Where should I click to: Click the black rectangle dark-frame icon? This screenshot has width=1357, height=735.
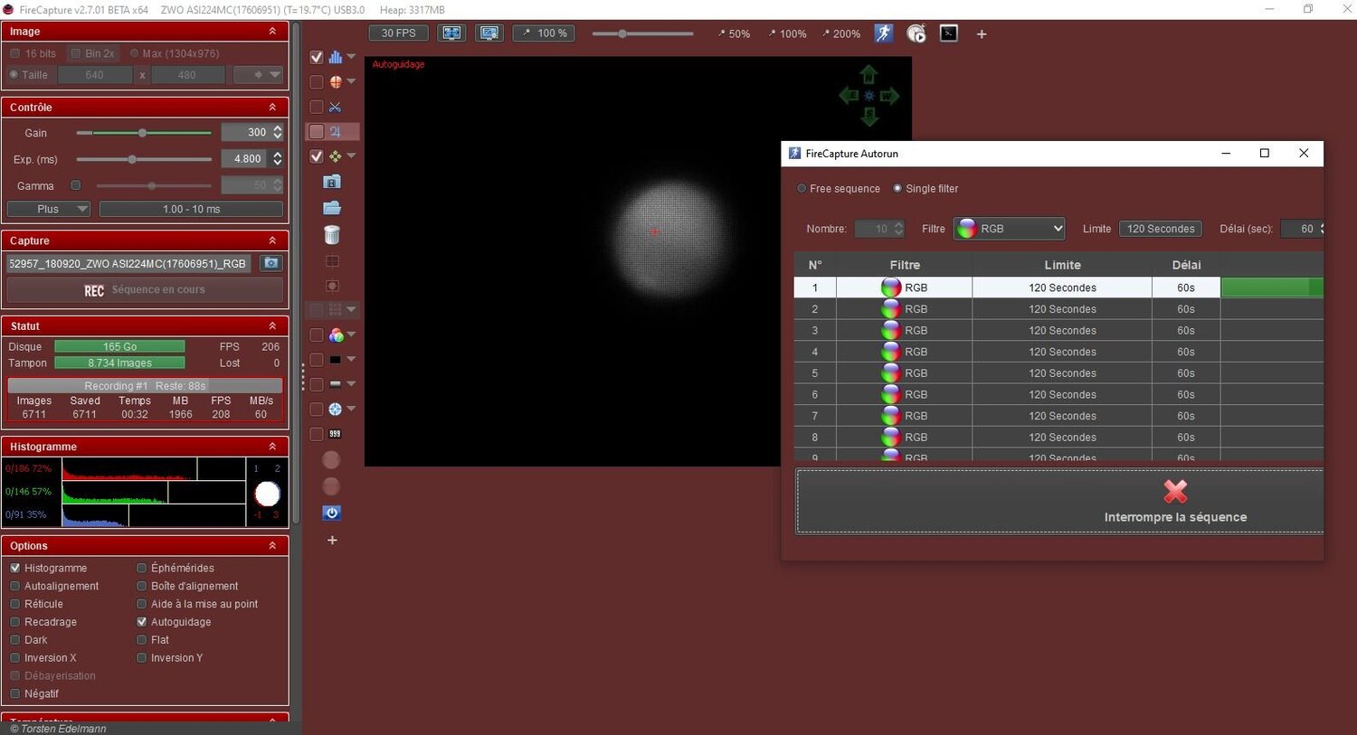336,360
